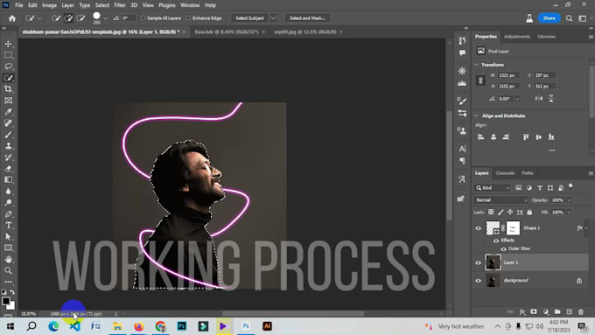Image resolution: width=595 pixels, height=335 pixels.
Task: Open the Plugins menu
Action: [167, 5]
